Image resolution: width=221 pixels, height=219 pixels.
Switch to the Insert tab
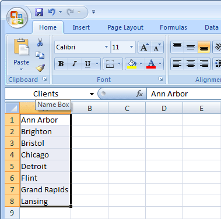[x=81, y=27]
